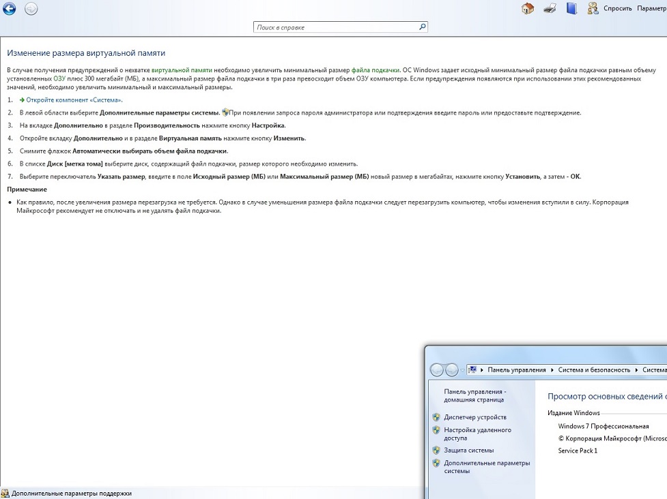
Task: Click the Windows 7 Профессиональная text
Action: tap(604, 426)
